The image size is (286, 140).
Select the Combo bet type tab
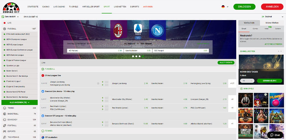tap(255, 29)
